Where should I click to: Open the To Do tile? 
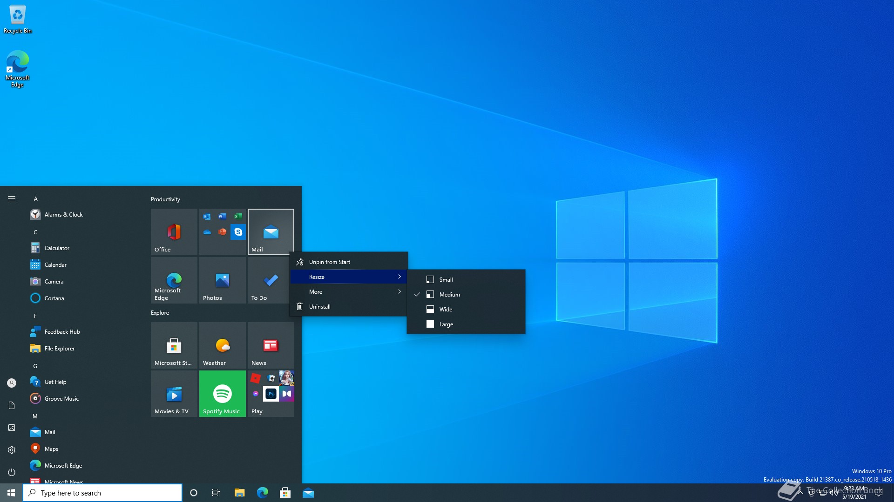tap(268, 280)
